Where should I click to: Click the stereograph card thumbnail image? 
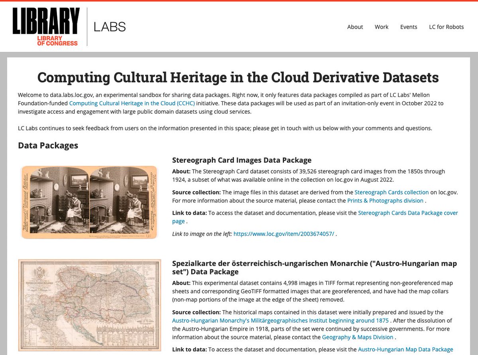[x=89, y=202]
